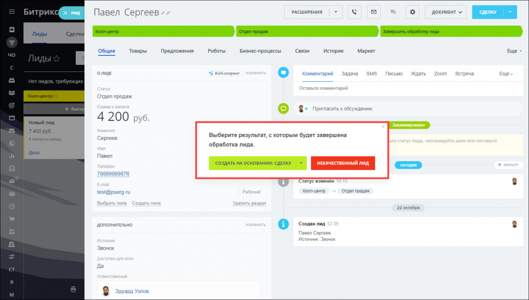Click the pencil icon beside Павел Сергеев
This screenshot has height=300, width=529.
pyautogui.click(x=163, y=13)
